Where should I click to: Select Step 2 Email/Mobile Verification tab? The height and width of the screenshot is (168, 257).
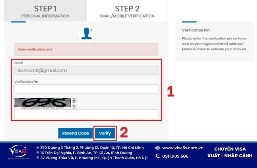(127, 11)
